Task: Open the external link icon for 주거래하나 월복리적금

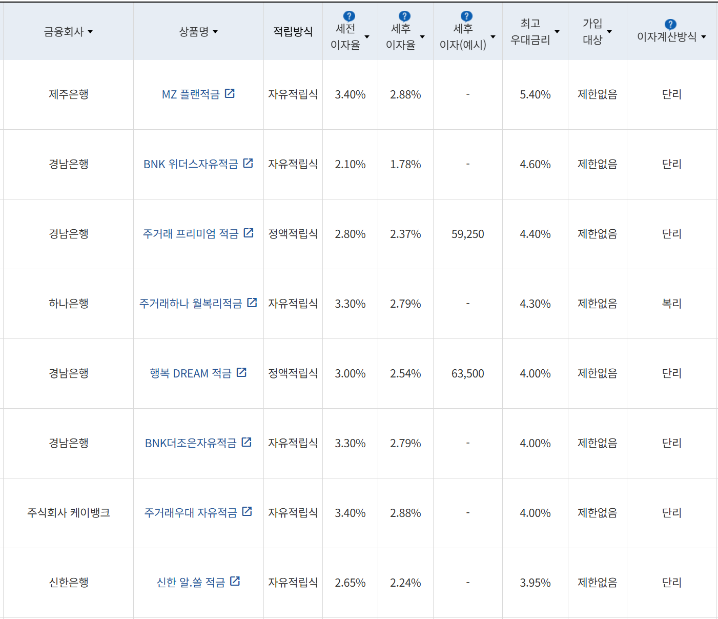Action: (x=252, y=303)
